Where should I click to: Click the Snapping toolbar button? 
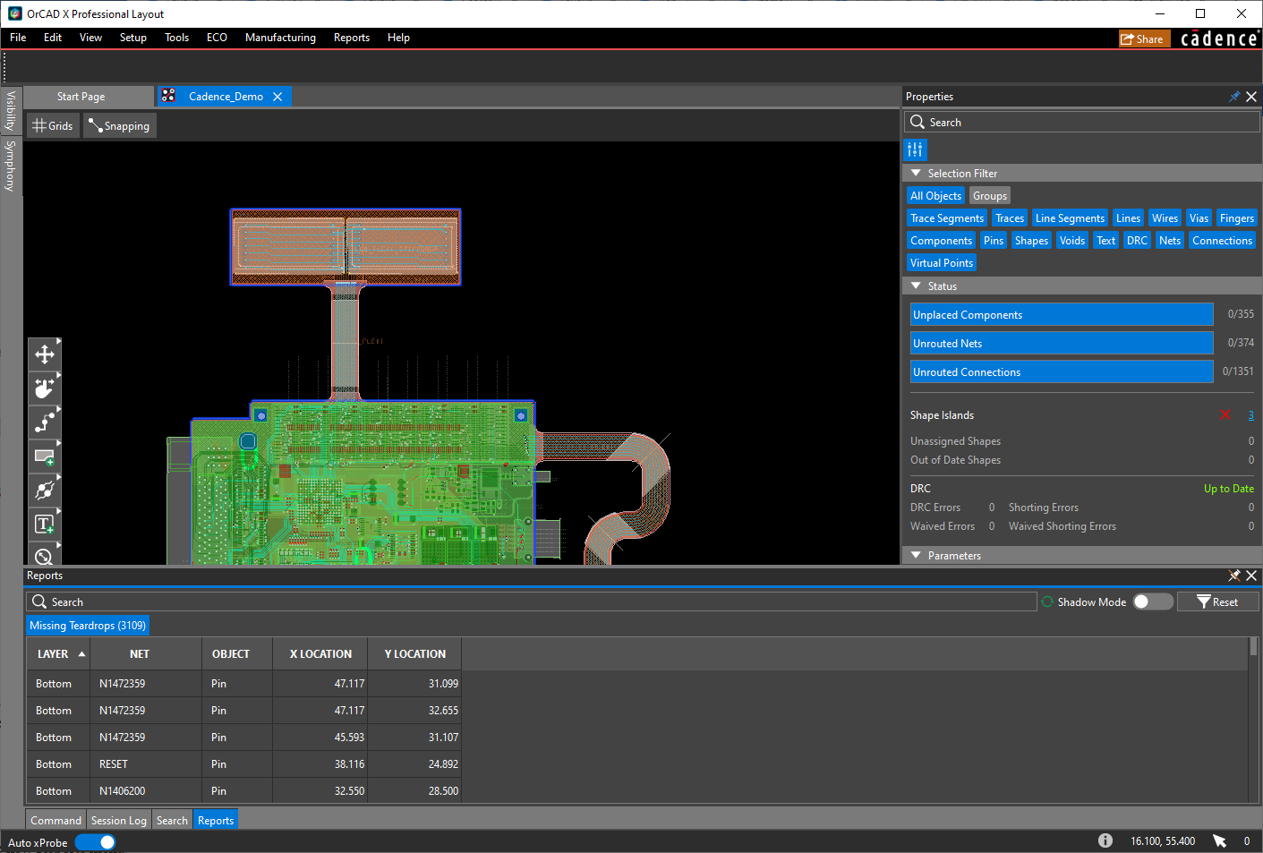120,126
